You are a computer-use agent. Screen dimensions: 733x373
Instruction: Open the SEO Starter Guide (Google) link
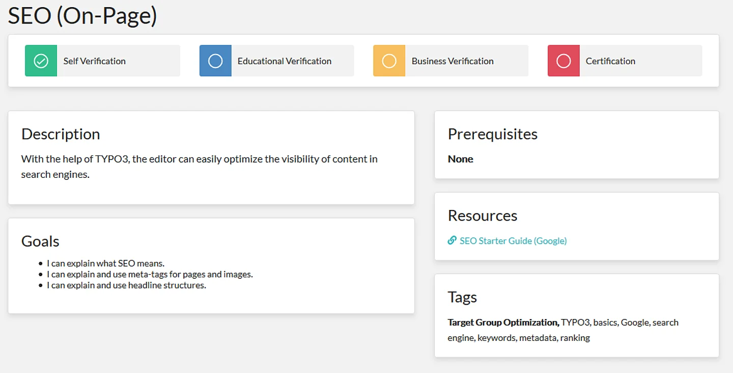tap(513, 241)
